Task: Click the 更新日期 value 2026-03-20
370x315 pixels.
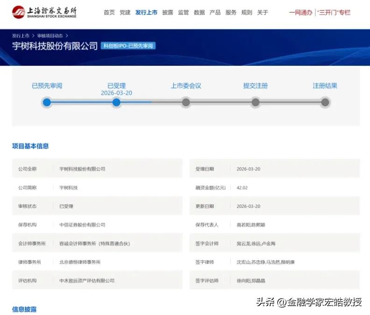Action: 249,207
